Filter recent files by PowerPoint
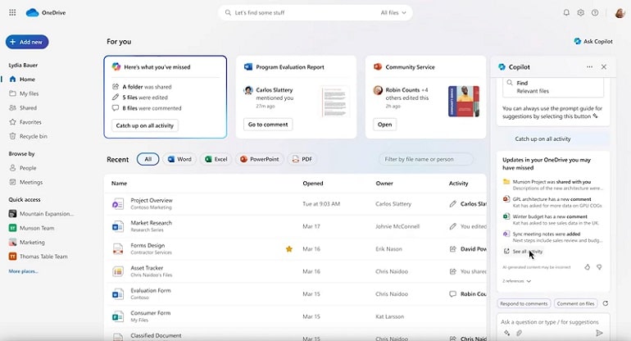The image size is (631, 341). 260,159
